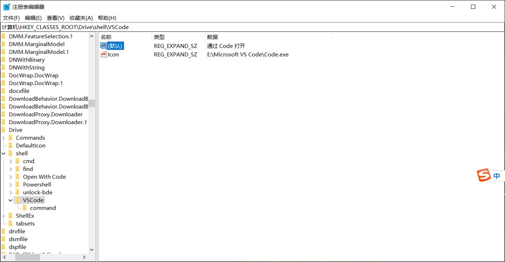Open the 文件(F) menu
The image size is (505, 262).
coord(11,18)
